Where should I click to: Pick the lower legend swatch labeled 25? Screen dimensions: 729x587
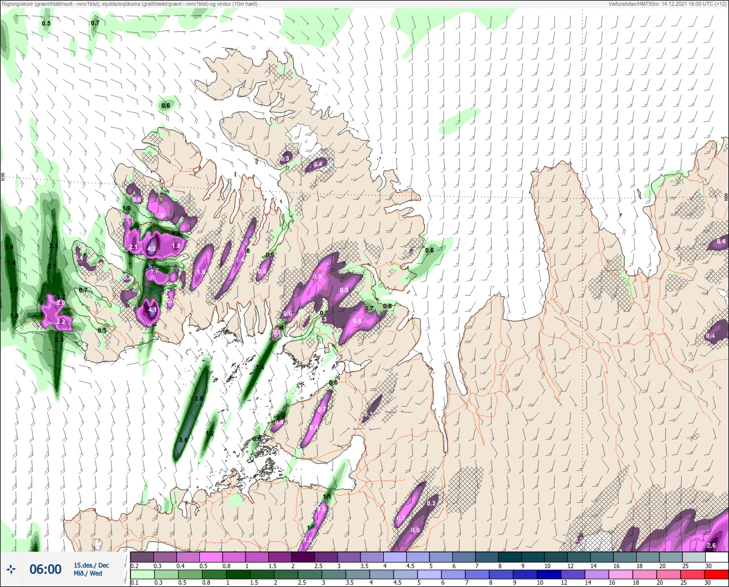click(x=694, y=574)
